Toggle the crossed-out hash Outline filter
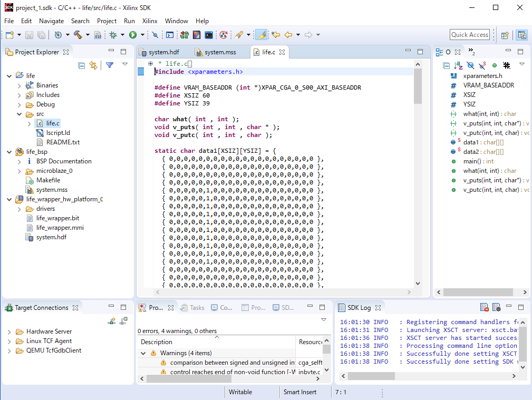This screenshot has width=532, height=400. point(507,65)
